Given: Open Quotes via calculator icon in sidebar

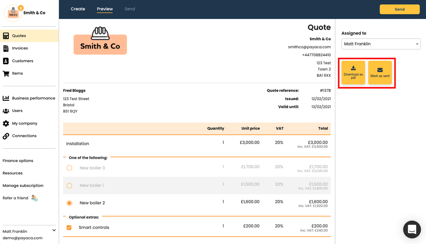Looking at the screenshot, I should 6,36.
